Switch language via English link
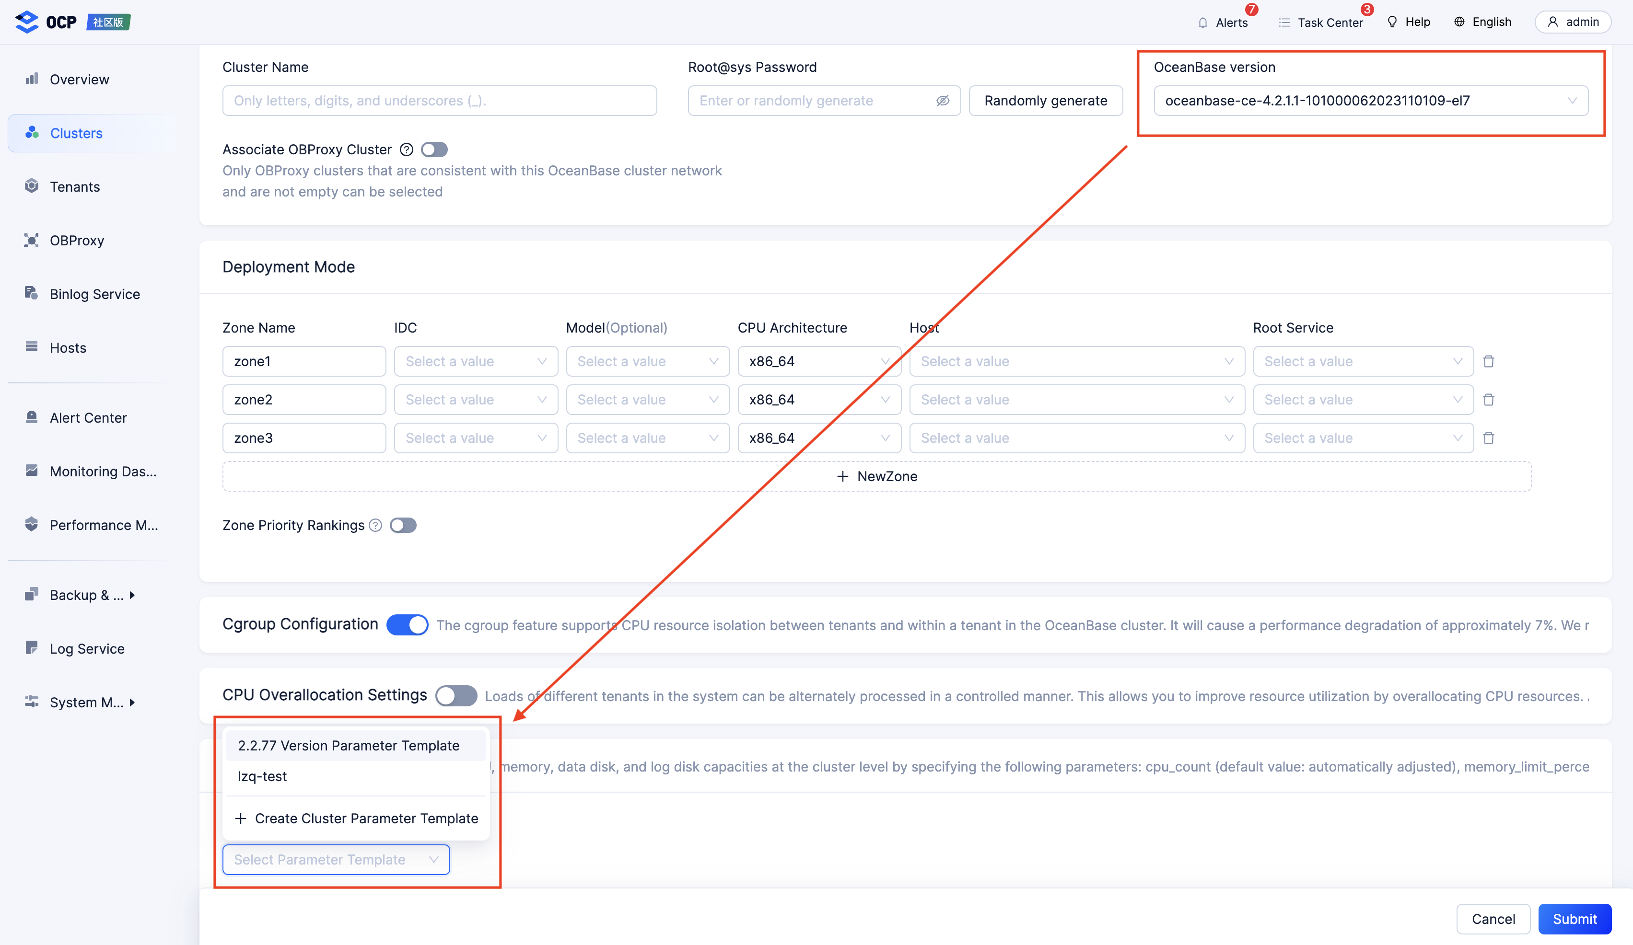1633x945 pixels. (1491, 22)
